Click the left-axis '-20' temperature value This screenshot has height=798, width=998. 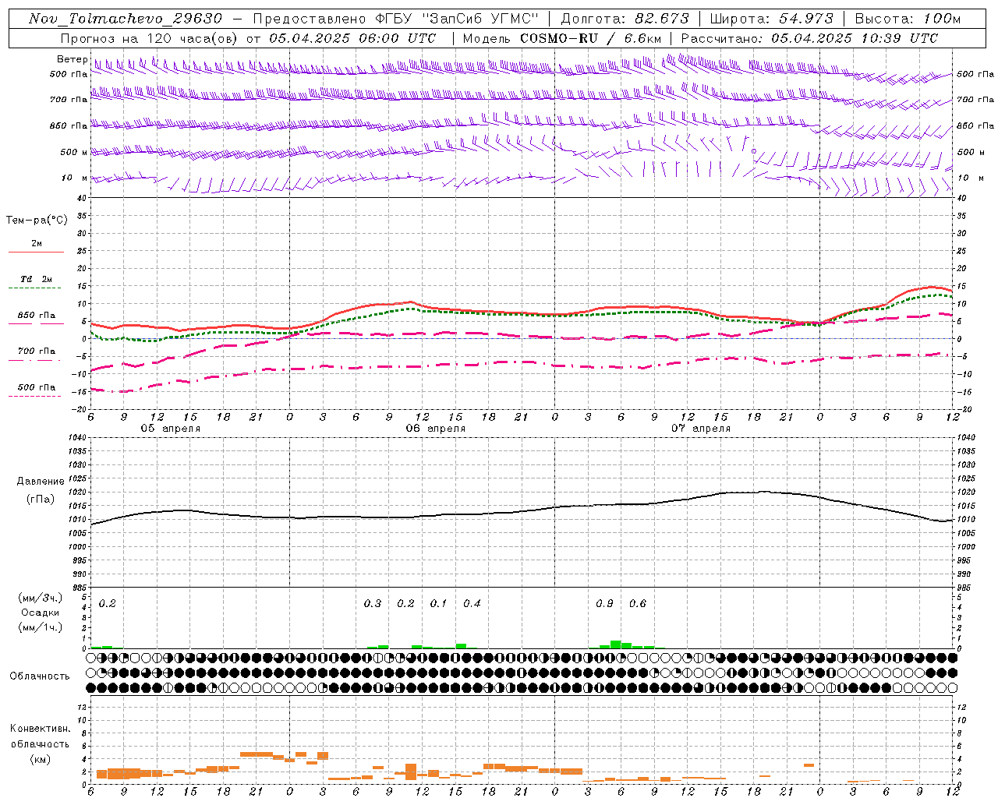point(80,409)
